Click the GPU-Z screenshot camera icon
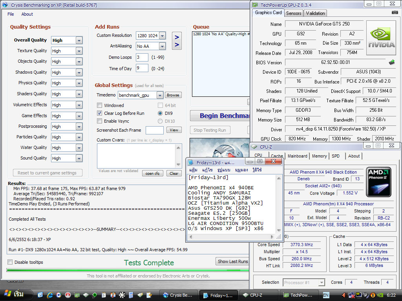The height and width of the screenshot is (301, 402). coord(395,13)
